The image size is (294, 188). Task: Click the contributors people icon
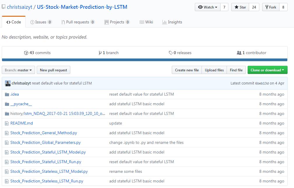[x=239, y=53]
